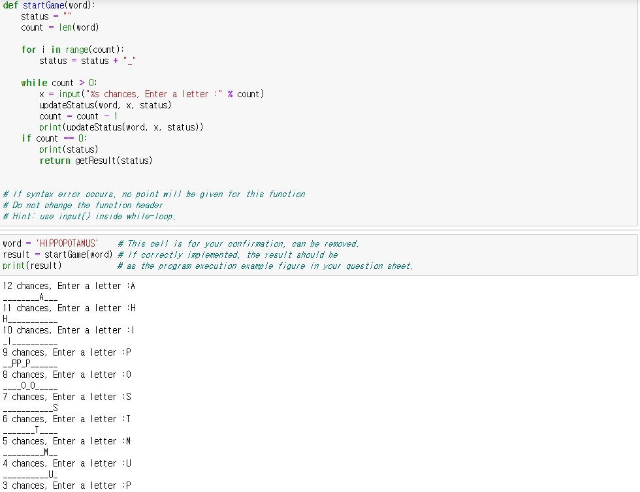Click the 'for i in range(count):' line
This screenshot has height=492, width=640.
click(72, 50)
